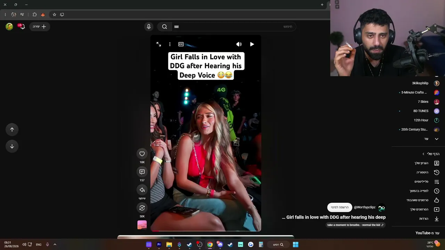Open Chrome media controls icon
The width and height of the screenshot is (445, 250).
(22, 15)
